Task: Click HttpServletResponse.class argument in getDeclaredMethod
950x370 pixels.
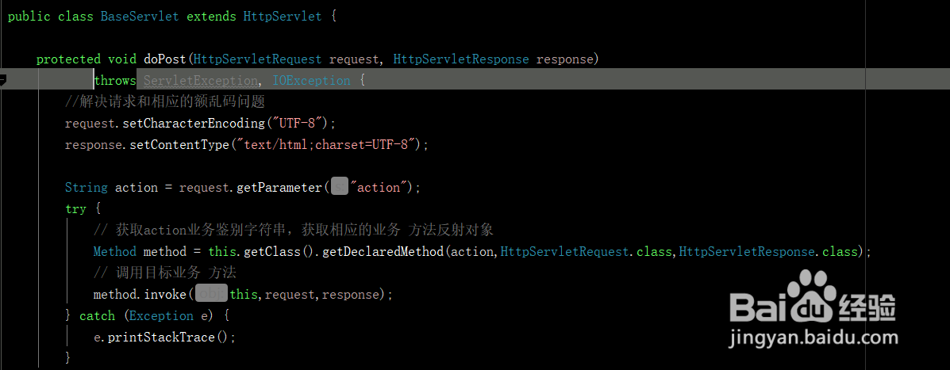Action: (768, 252)
